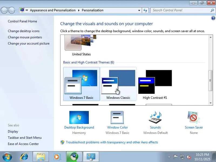The image size is (216, 162).
Task: Open Action Center flag icon
Action: pos(175,157)
